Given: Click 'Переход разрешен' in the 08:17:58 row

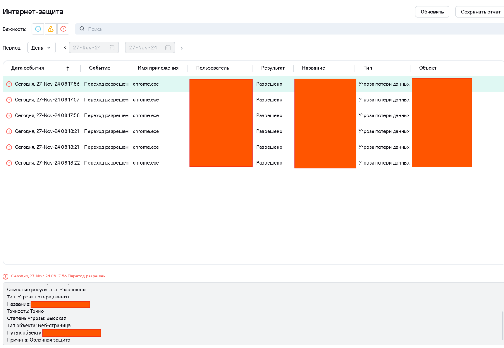Looking at the screenshot, I should [106, 115].
